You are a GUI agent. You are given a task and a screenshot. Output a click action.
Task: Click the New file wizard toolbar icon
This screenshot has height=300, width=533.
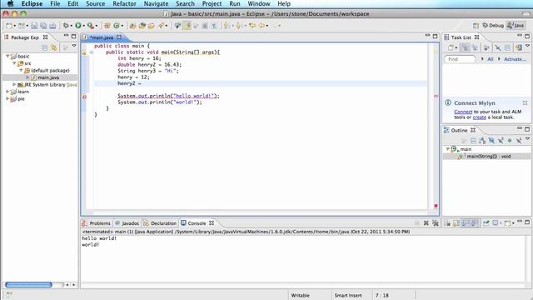click(x=9, y=26)
